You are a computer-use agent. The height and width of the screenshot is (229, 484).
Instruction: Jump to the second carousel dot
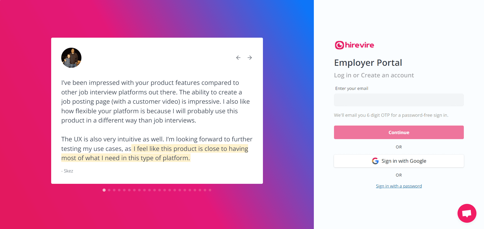109,190
